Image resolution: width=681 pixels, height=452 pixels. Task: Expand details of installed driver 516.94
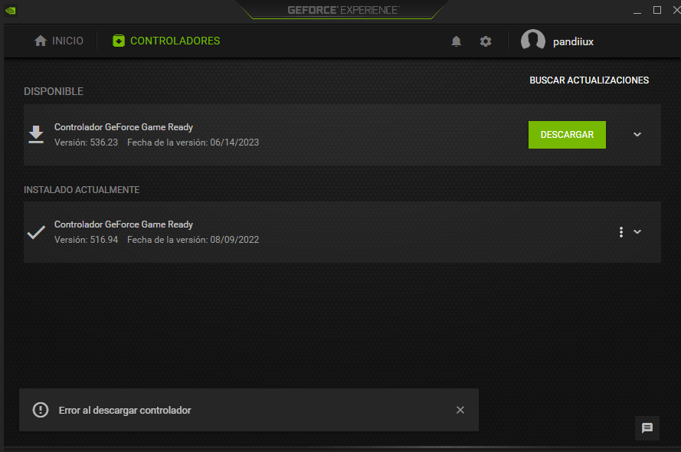pos(637,232)
